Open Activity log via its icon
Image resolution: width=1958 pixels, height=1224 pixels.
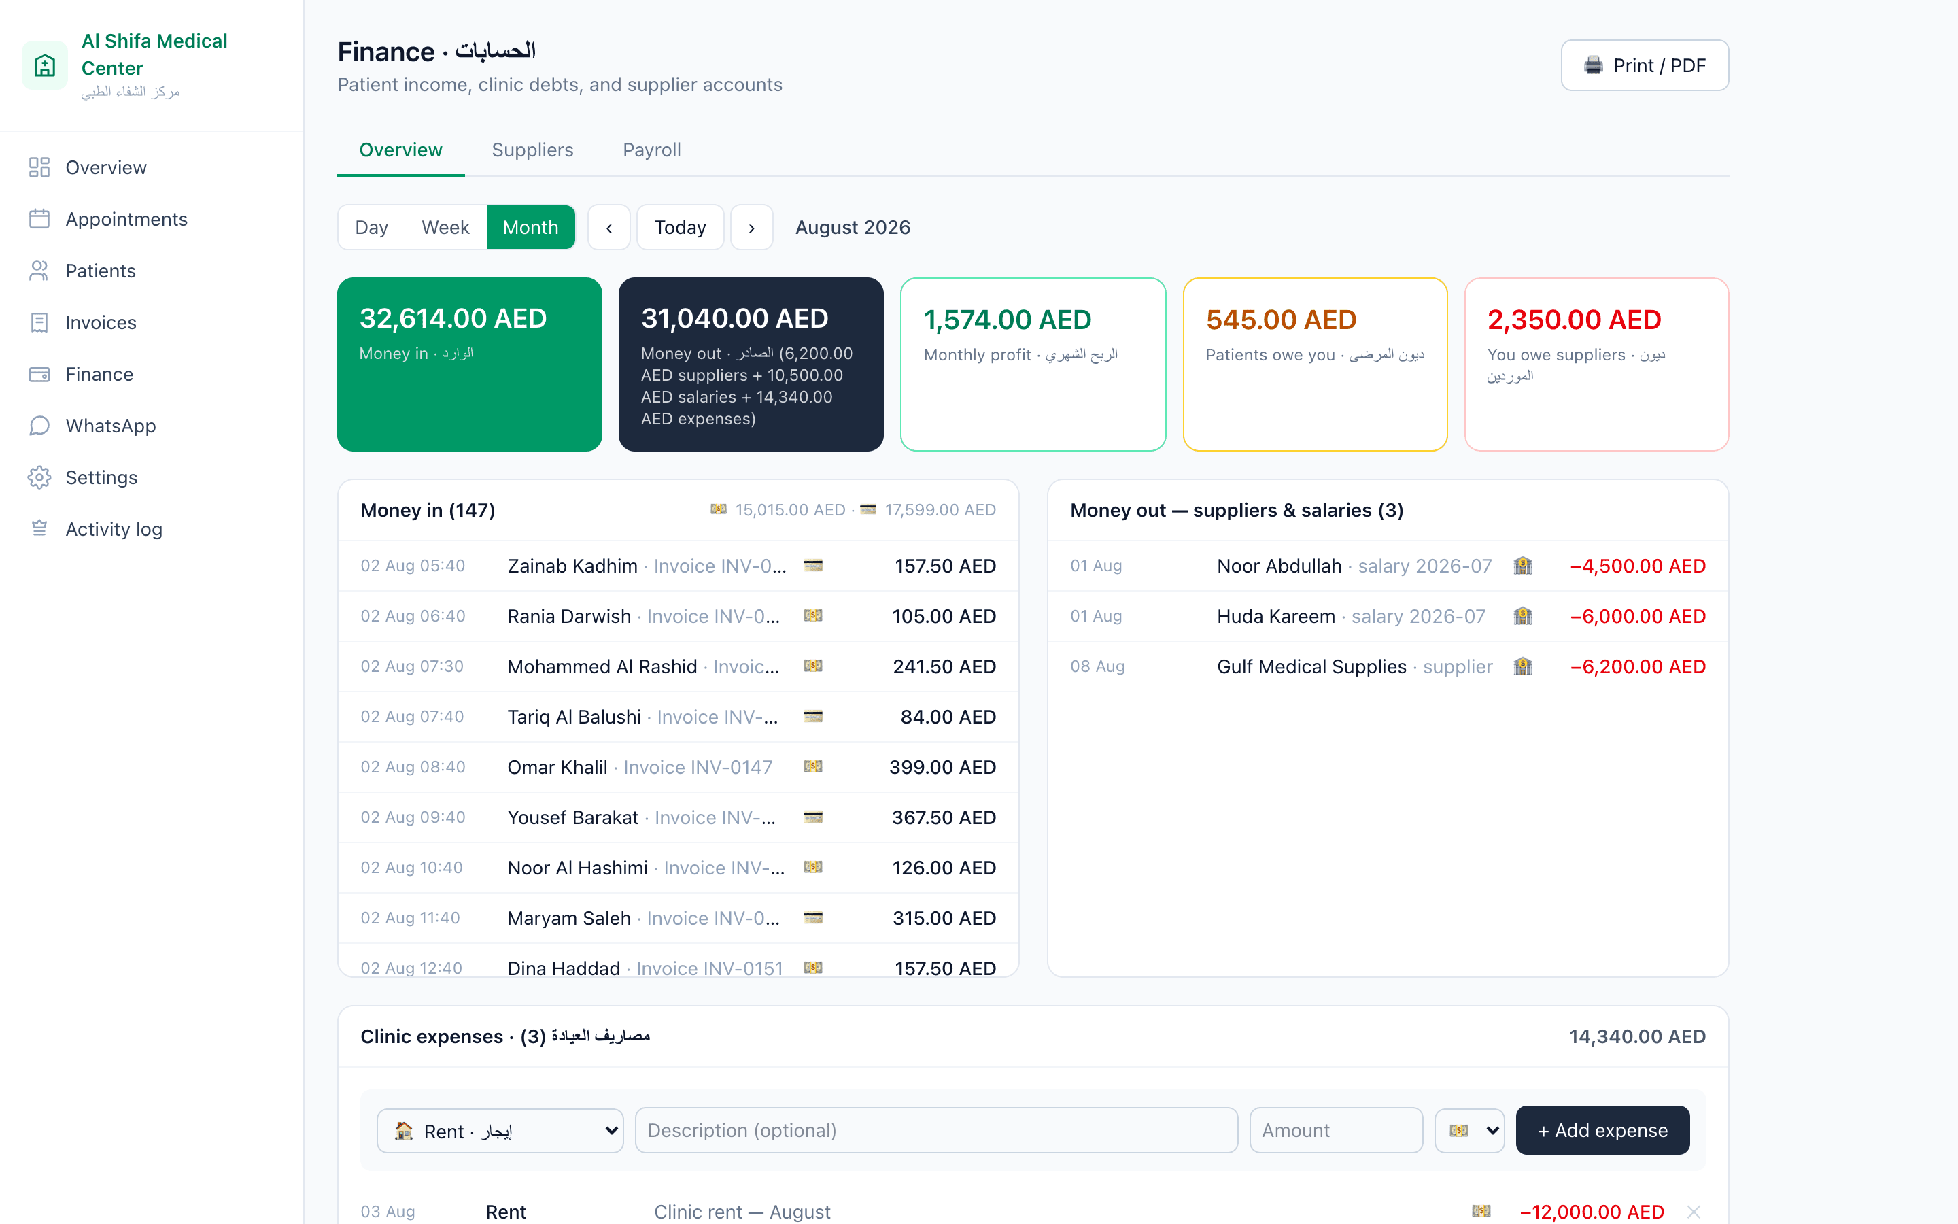39,530
